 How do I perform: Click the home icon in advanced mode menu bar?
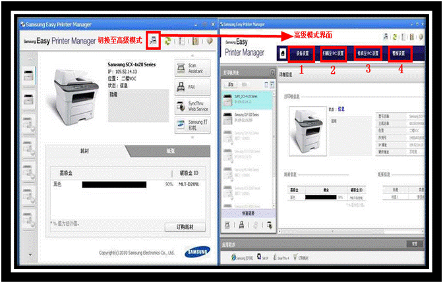coord(283,53)
